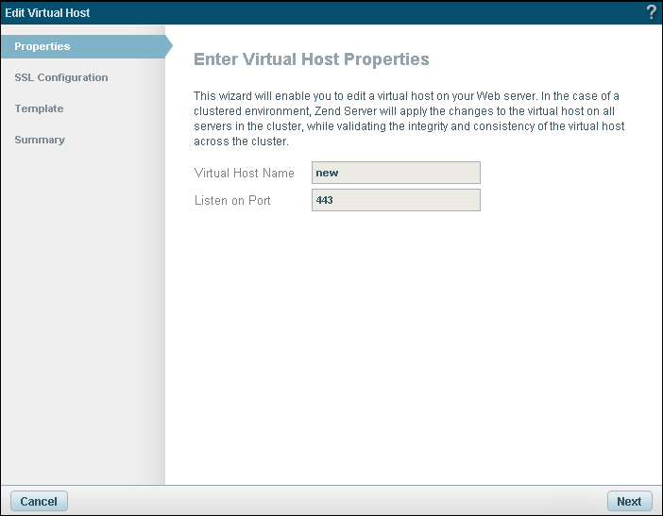Go to the SSL Configuration step
This screenshot has width=663, height=516.
pos(61,77)
